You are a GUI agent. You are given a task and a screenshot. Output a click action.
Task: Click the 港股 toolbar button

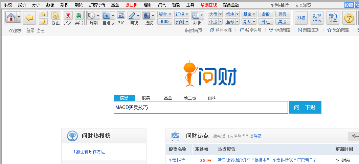point(266,14)
